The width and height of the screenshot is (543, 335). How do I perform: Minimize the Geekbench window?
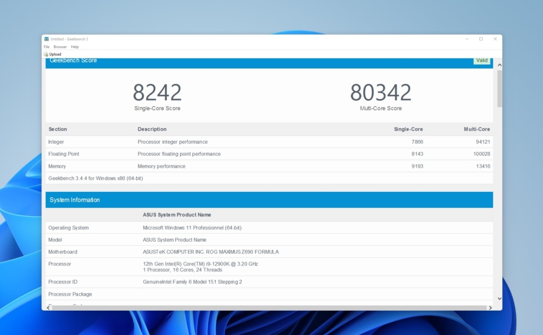(467, 39)
